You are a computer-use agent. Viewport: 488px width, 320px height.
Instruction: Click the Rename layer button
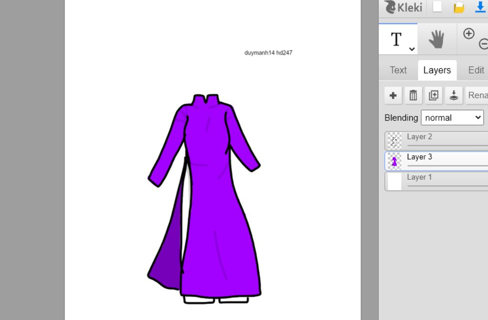click(477, 95)
